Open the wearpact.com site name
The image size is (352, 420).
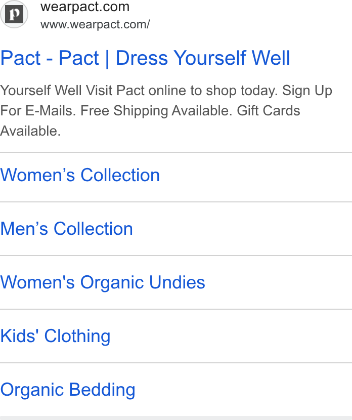(85, 7)
